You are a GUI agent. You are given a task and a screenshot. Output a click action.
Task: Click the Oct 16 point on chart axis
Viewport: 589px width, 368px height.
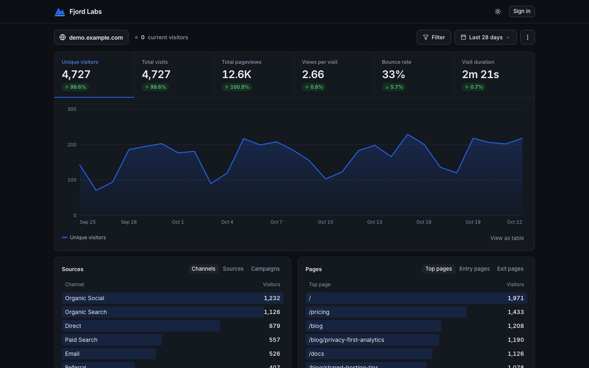tap(424, 222)
